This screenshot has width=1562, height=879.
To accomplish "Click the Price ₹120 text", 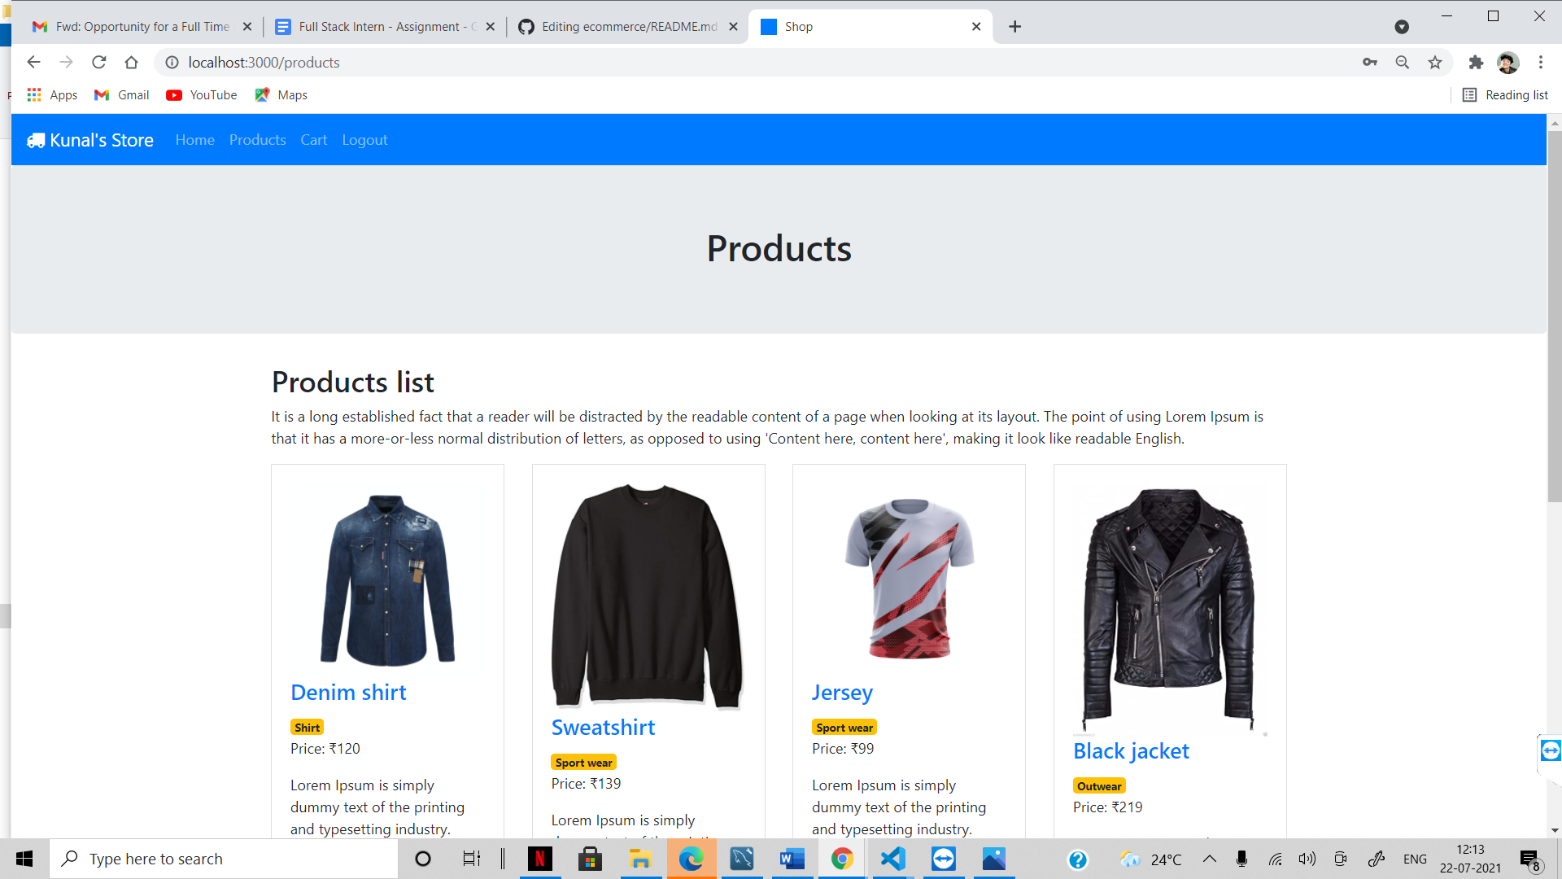I will (325, 749).
